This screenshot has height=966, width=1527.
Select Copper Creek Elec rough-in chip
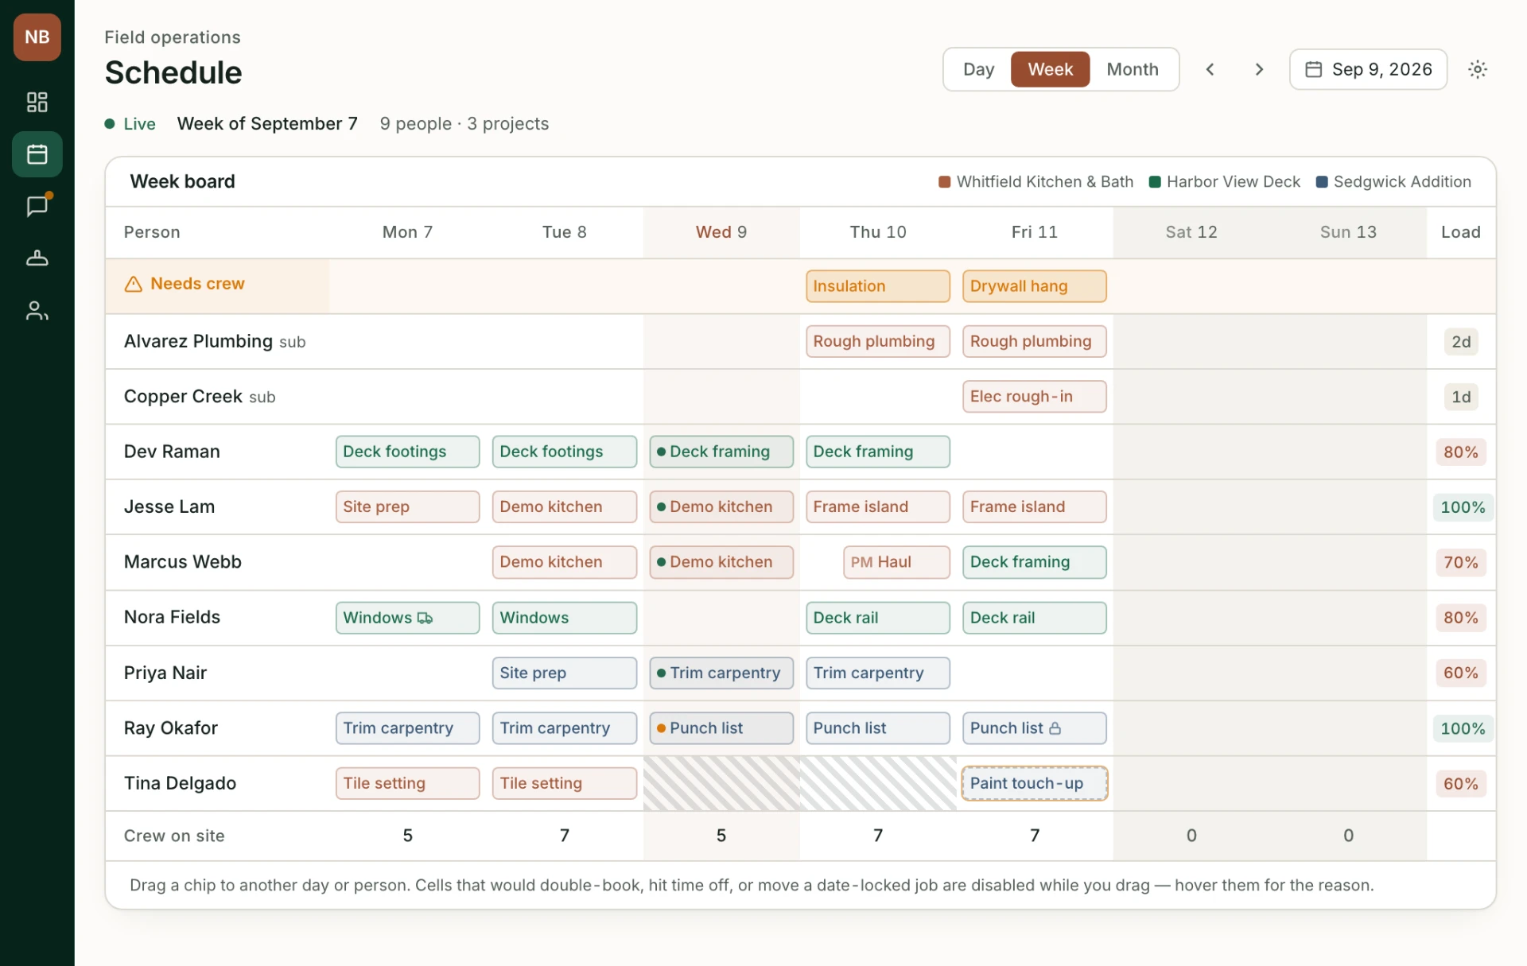click(x=1034, y=397)
